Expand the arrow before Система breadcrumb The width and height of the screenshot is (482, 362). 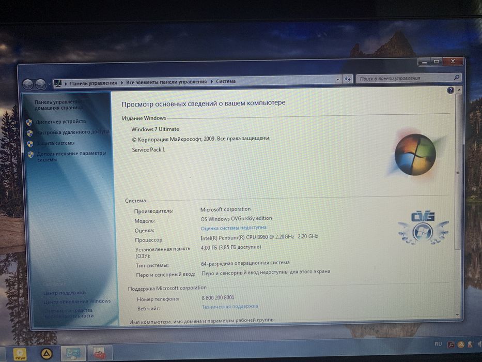(x=212, y=82)
